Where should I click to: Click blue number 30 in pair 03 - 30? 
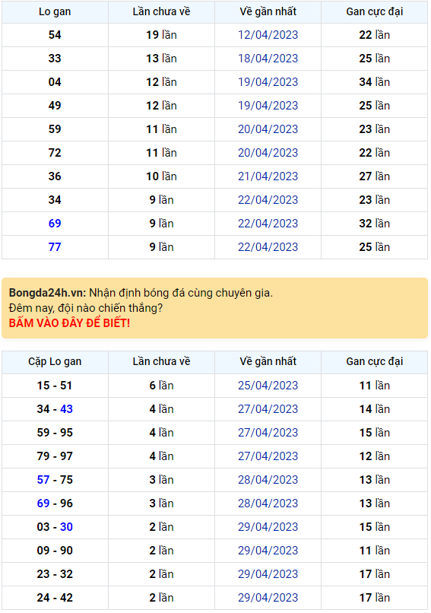(66, 526)
